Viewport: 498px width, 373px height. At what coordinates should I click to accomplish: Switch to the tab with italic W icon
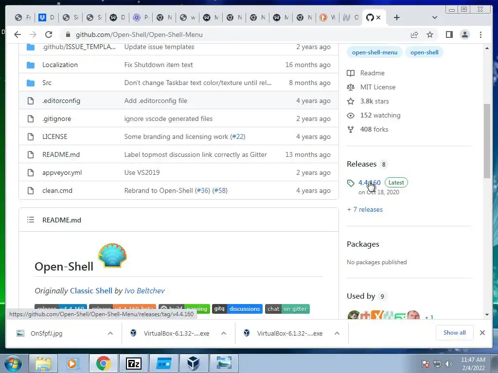351,17
